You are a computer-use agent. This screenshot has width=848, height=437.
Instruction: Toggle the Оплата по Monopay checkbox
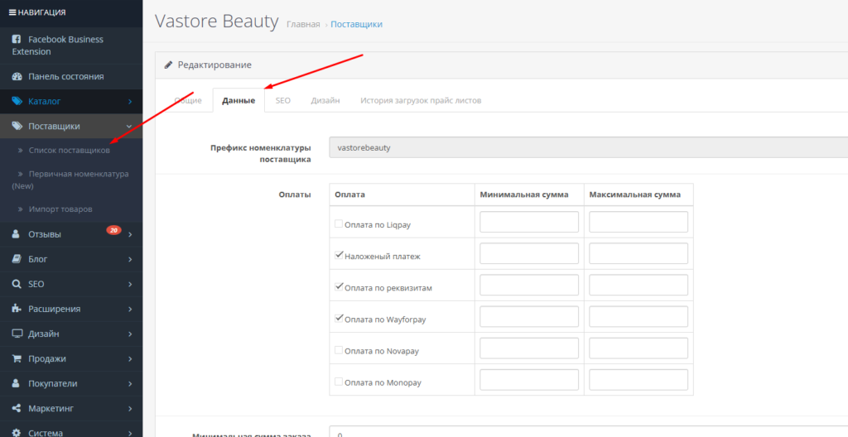339,381
